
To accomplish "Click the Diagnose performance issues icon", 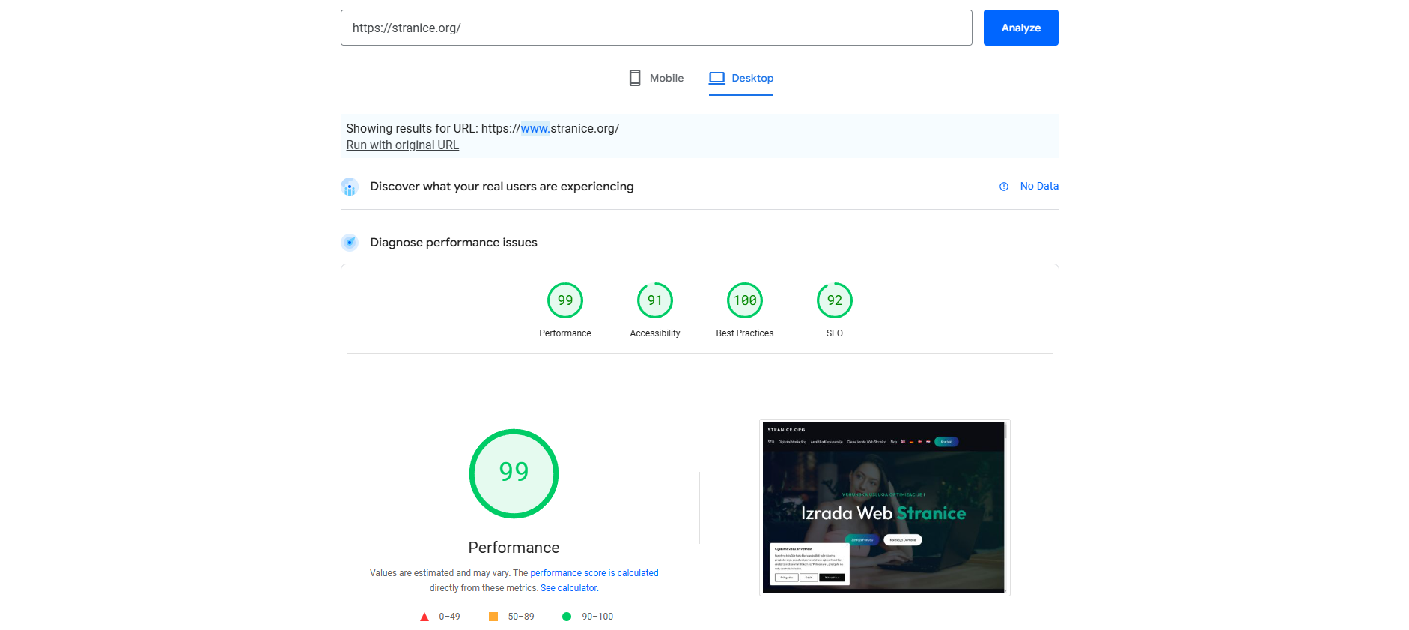I will click(350, 243).
